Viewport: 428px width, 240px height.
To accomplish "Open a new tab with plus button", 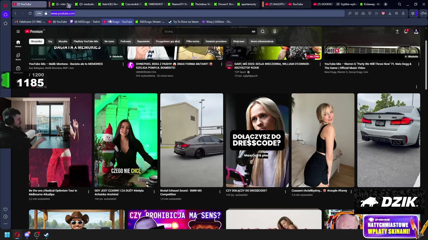I will coord(386,4).
